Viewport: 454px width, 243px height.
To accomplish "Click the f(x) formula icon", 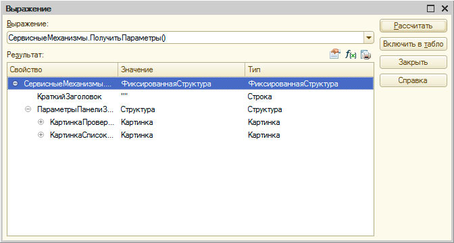I will click(351, 54).
